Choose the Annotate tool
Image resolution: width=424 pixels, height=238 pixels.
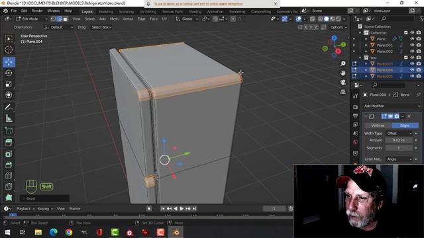point(9,107)
